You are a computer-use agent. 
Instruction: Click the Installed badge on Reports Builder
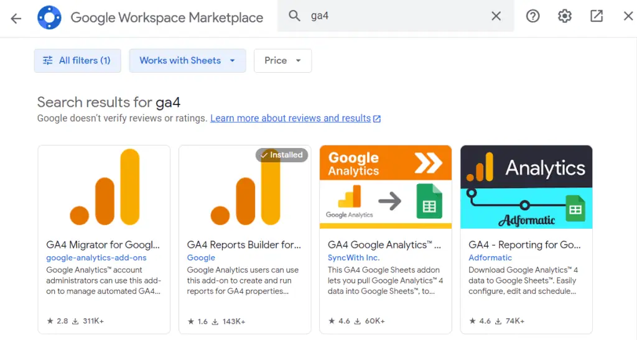click(282, 155)
